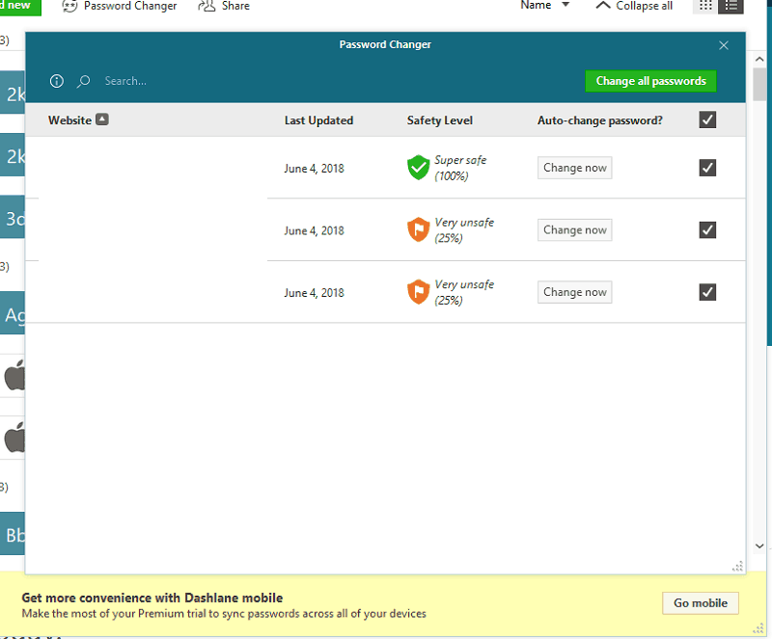Open the Password Changer toolbar item
Image resolution: width=772 pixels, height=639 pixels.
coord(119,6)
